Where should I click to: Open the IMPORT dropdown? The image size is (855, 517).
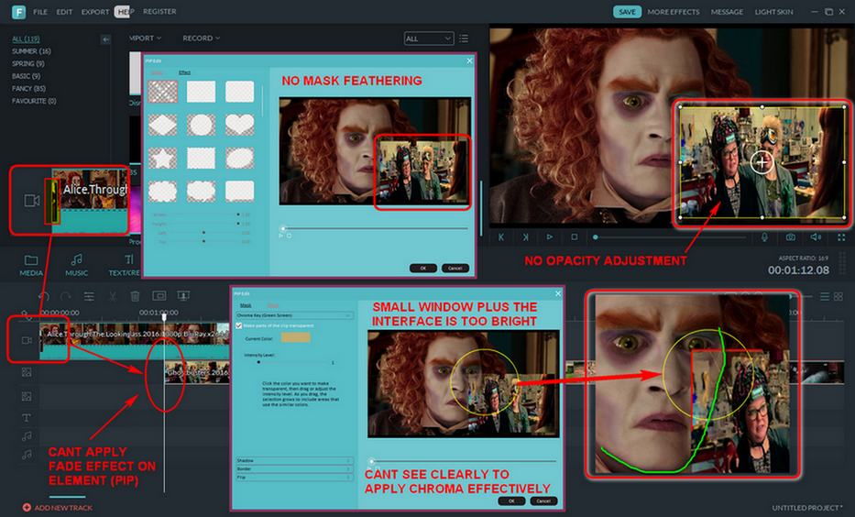[x=145, y=38]
